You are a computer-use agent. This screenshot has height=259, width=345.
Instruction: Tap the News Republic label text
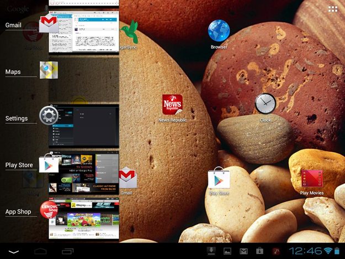coord(172,120)
